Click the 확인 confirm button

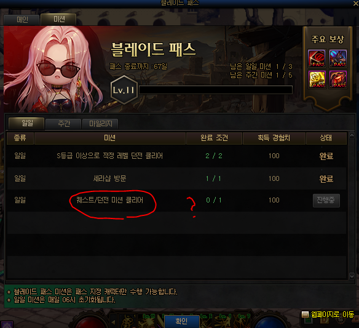(x=182, y=321)
